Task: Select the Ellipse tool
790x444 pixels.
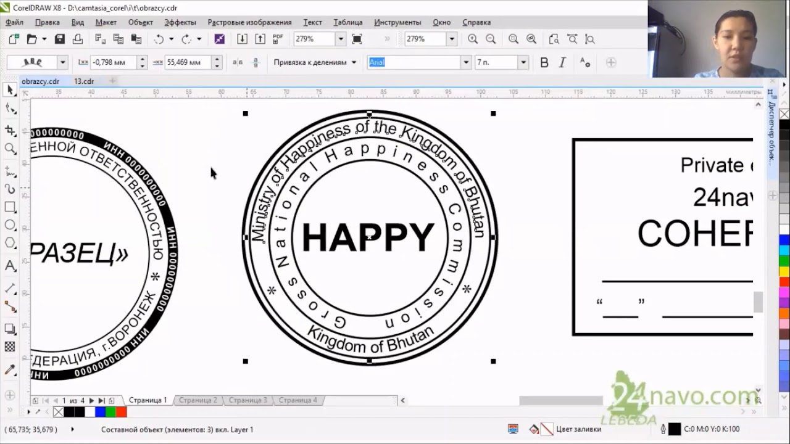Action: pyautogui.click(x=10, y=225)
